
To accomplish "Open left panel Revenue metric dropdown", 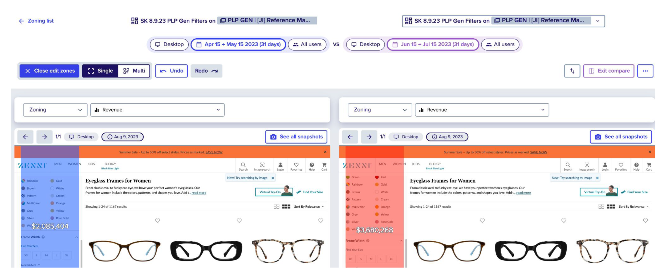I will (x=157, y=110).
